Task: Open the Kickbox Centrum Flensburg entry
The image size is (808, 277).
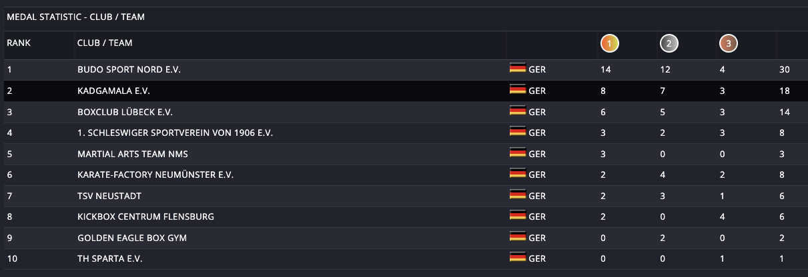Action: 145,216
